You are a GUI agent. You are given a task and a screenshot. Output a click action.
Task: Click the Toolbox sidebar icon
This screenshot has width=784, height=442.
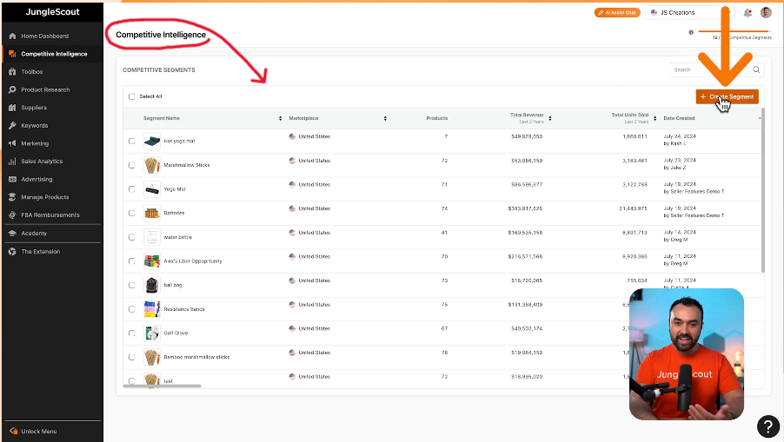coord(12,72)
